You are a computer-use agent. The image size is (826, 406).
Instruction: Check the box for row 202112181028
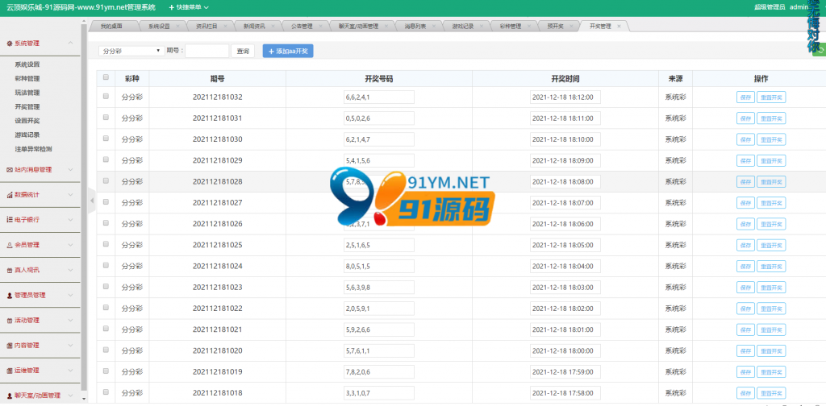(x=106, y=180)
